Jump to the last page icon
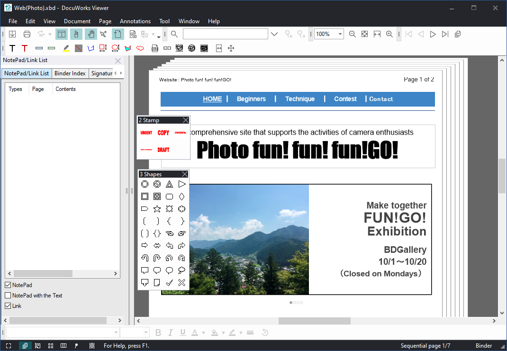The image size is (507, 351). point(445,34)
